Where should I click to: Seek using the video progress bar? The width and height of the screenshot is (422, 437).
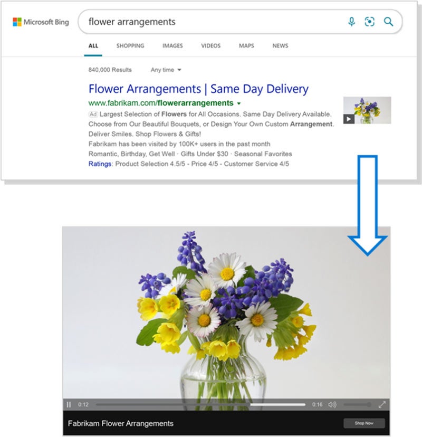(x=200, y=404)
